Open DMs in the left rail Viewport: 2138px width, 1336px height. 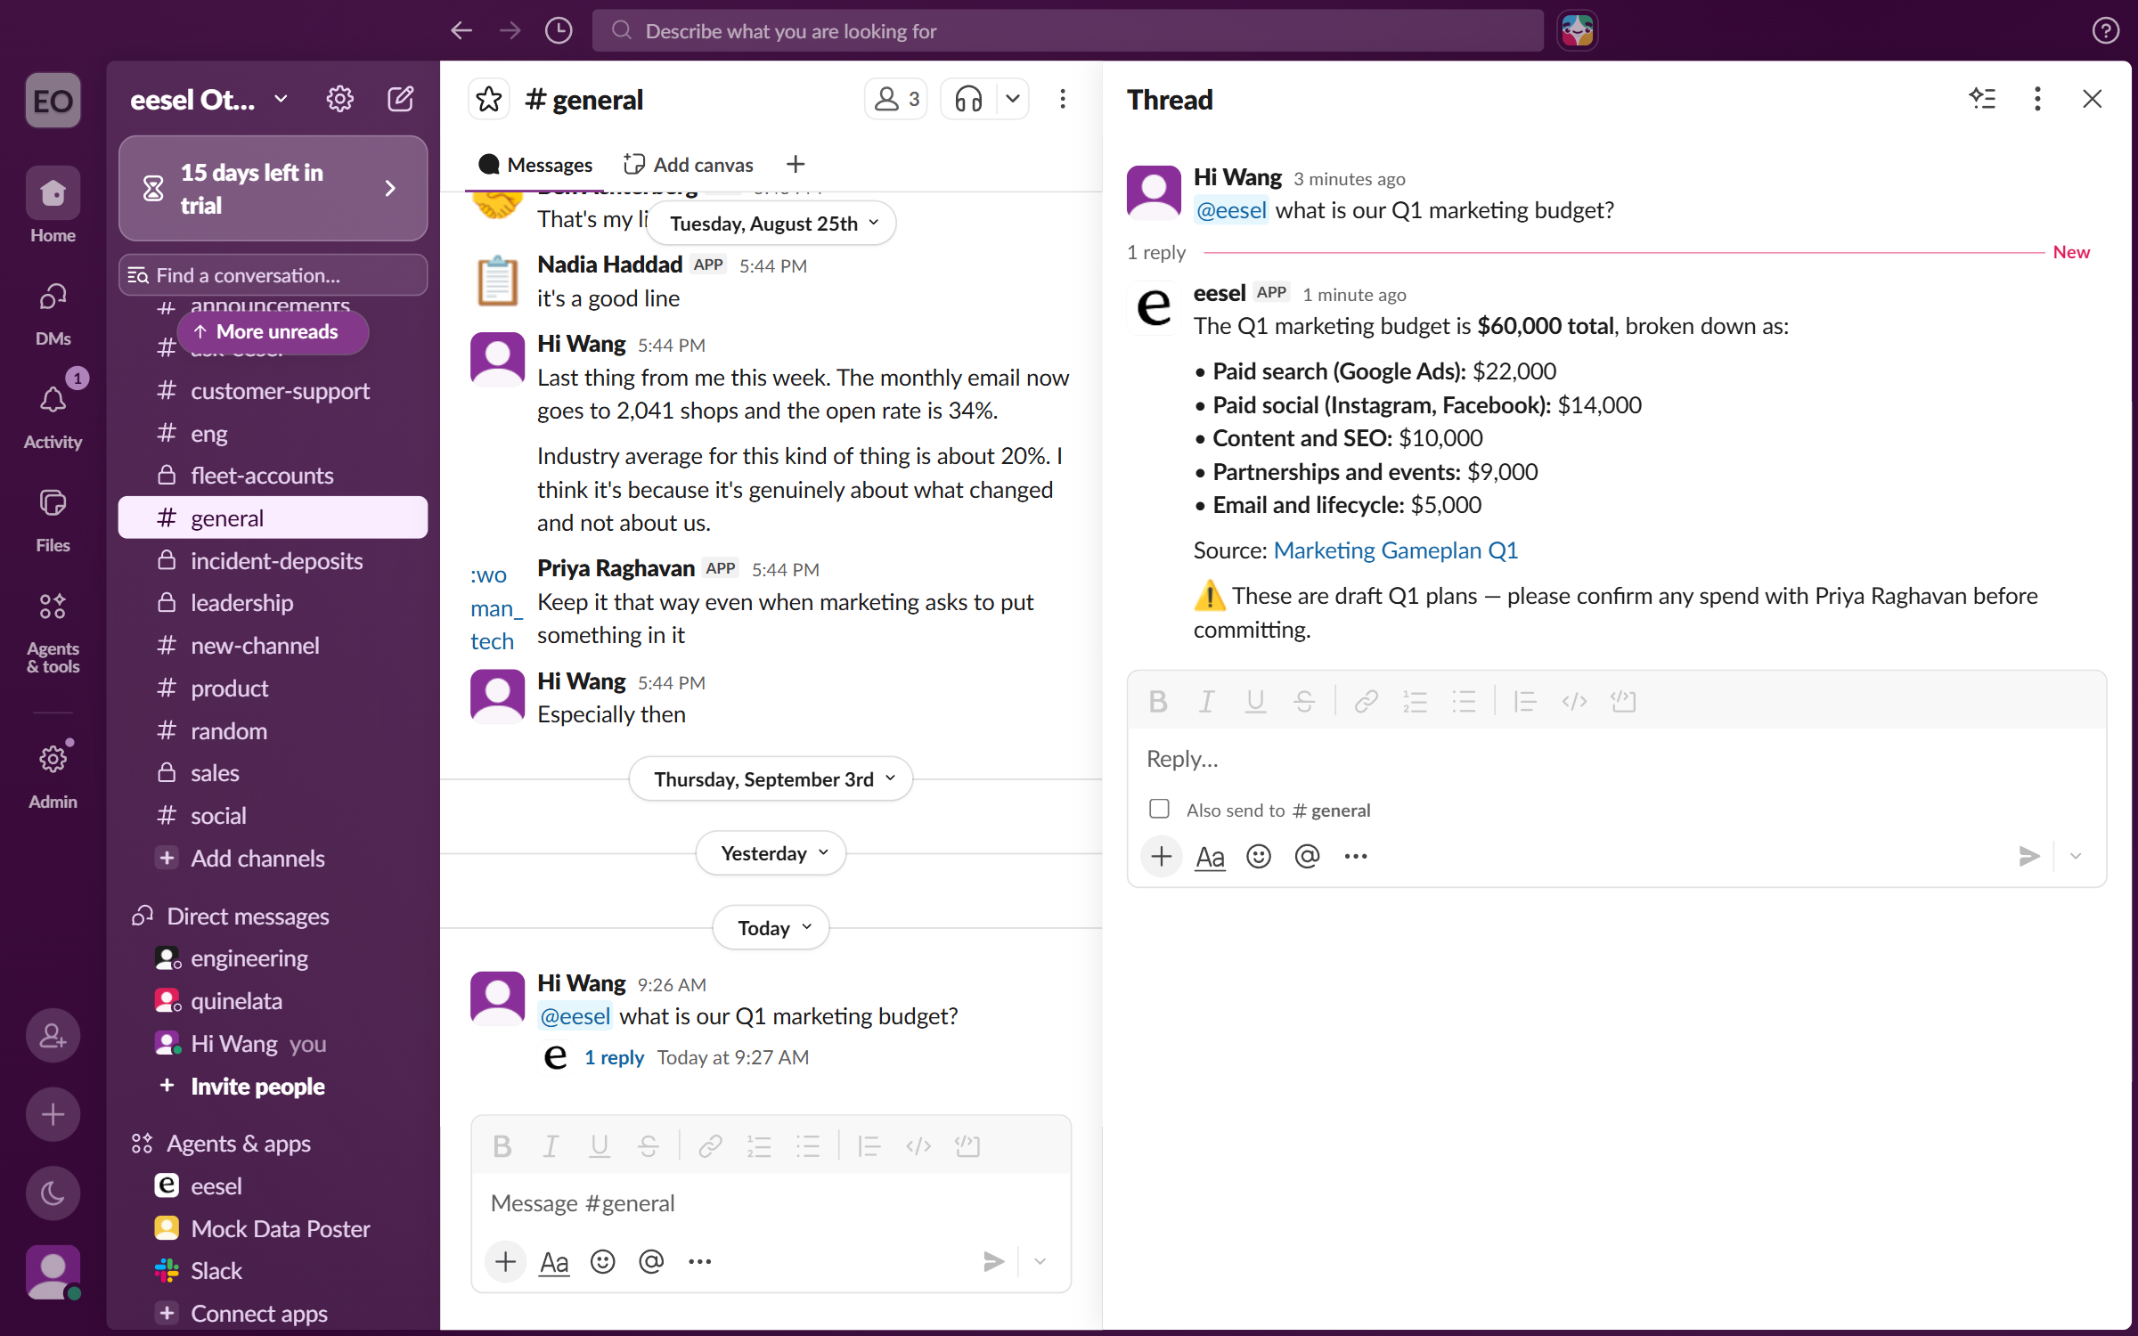point(53,313)
